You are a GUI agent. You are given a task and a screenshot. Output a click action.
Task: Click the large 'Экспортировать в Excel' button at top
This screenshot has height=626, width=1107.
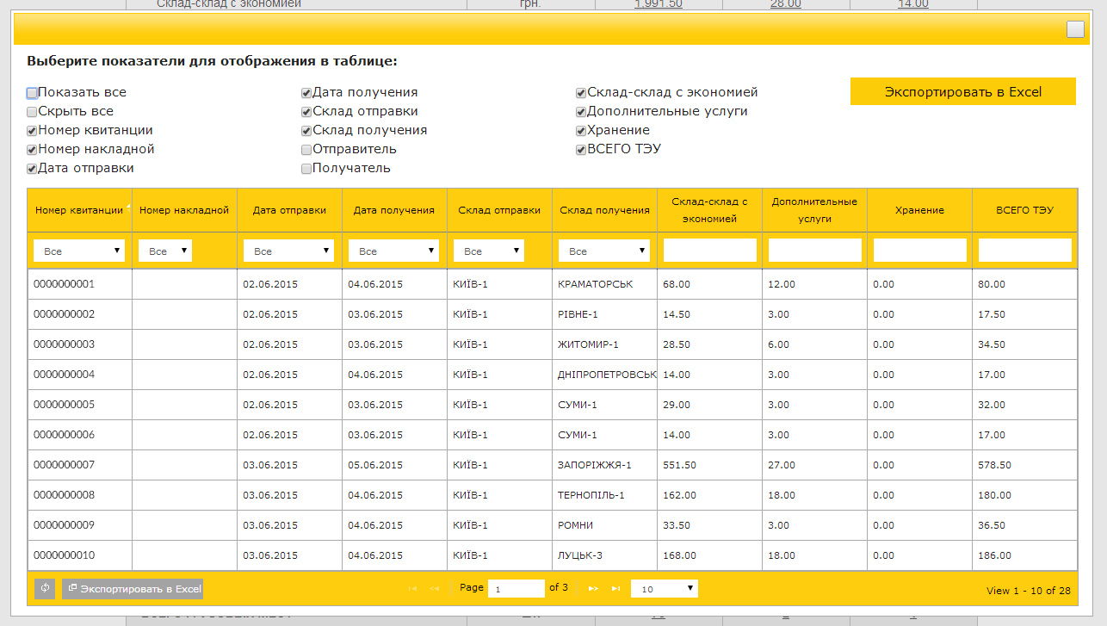click(x=963, y=92)
